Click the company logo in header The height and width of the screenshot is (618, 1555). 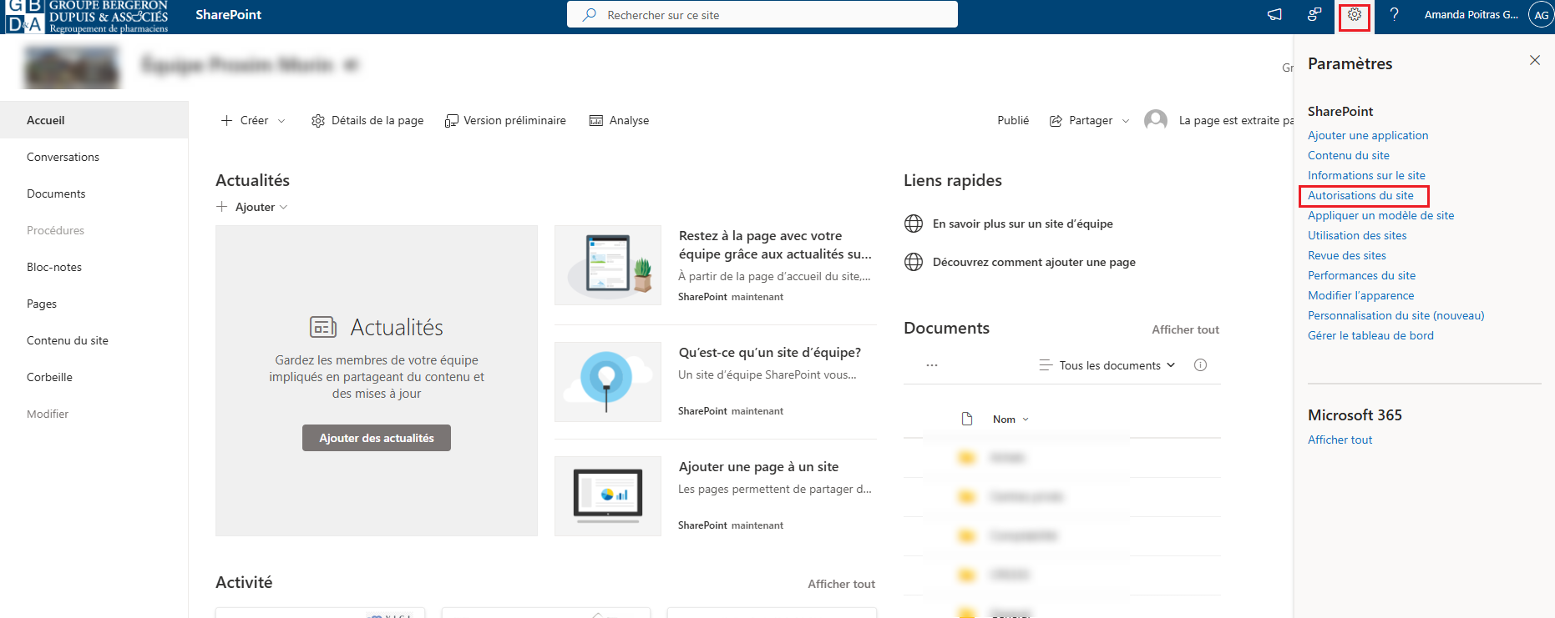point(87,17)
